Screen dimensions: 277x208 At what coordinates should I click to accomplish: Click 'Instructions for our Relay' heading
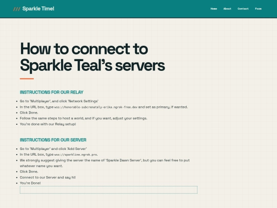(x=51, y=92)
